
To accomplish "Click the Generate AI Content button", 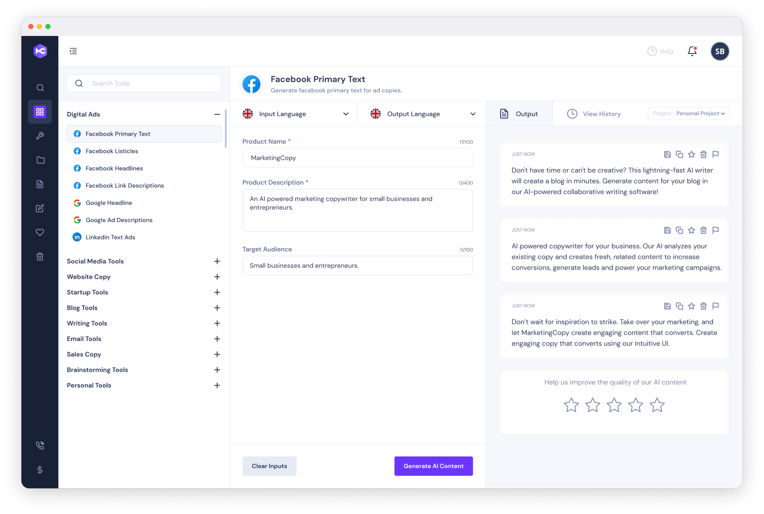I will click(x=433, y=466).
